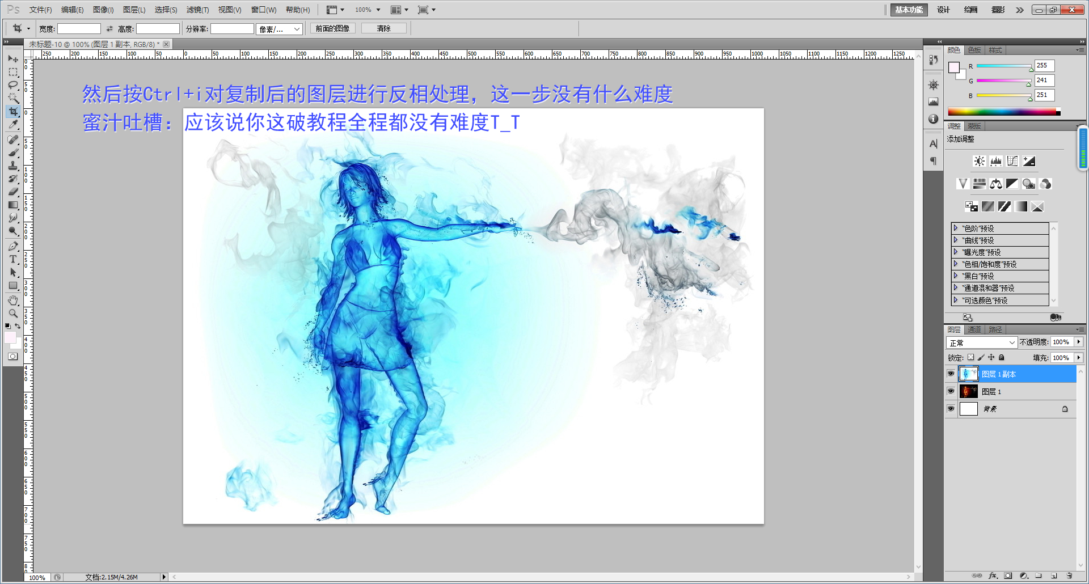Viewport: 1089px width, 584px height.
Task: Open the 文件(F) menu
Action: 40,10
